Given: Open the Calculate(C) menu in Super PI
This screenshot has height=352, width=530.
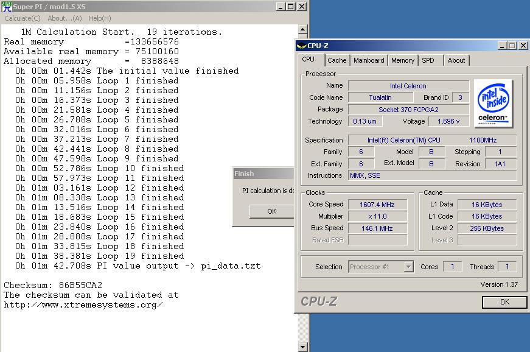Looking at the screenshot, I should point(23,18).
